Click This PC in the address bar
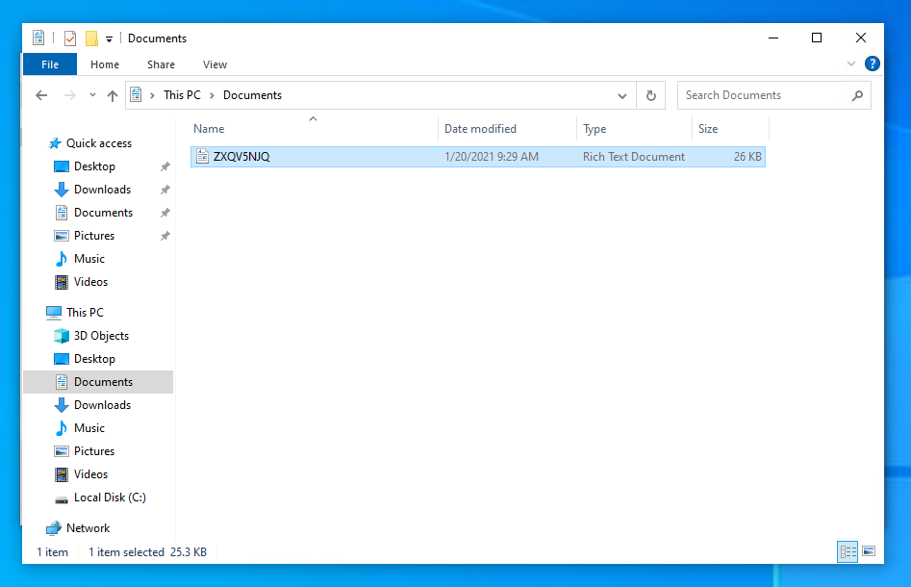911x587 pixels. tap(182, 95)
